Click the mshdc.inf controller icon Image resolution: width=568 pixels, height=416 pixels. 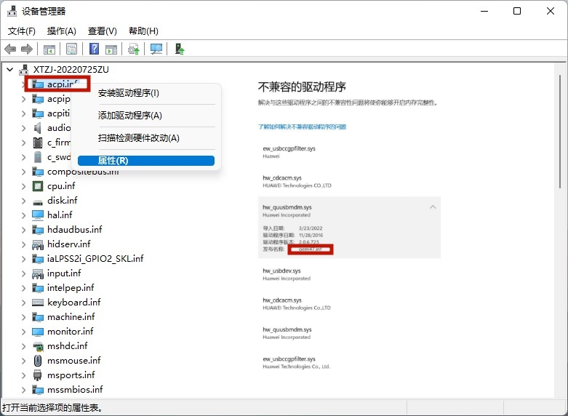[x=38, y=346]
